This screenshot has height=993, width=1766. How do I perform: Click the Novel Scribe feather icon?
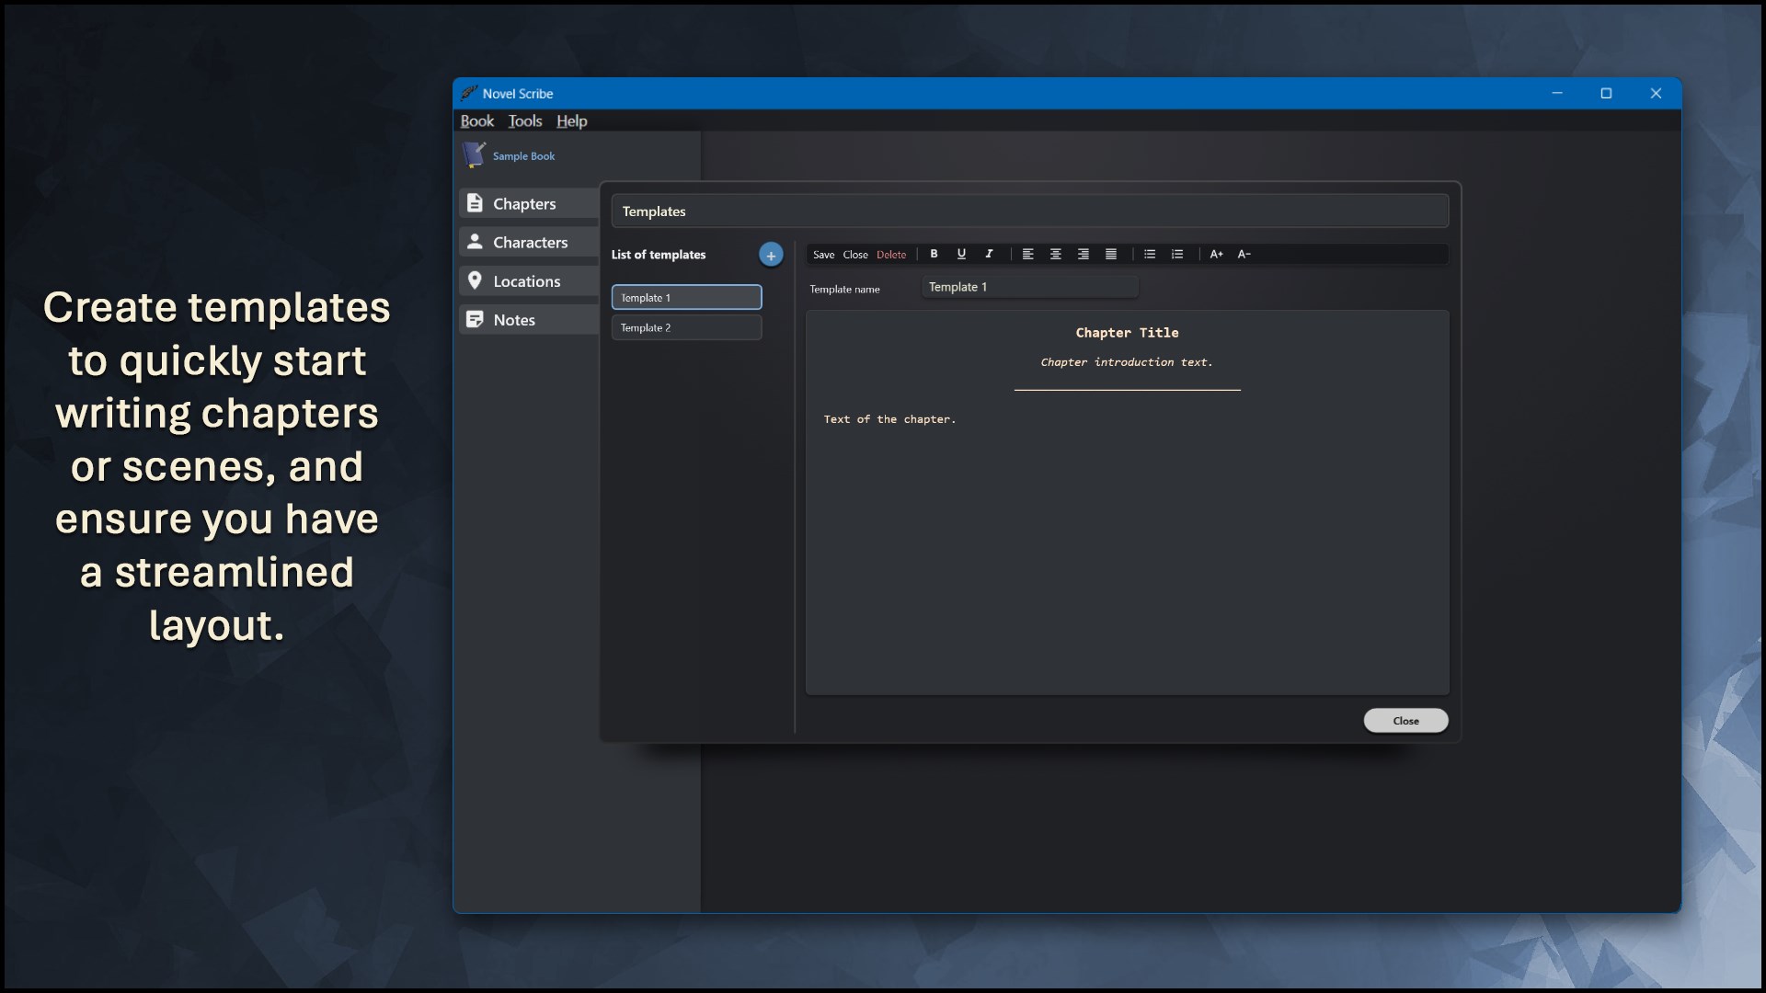tap(469, 93)
